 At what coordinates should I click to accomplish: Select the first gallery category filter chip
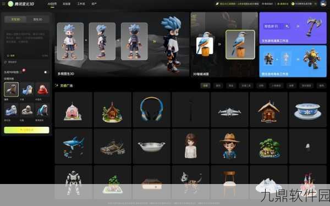click(205, 86)
